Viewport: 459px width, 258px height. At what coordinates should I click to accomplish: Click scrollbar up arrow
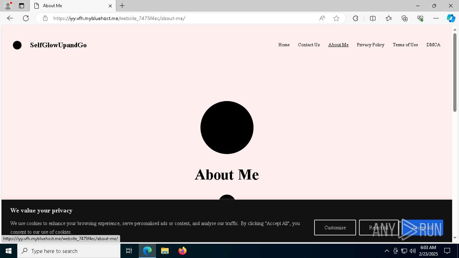pyautogui.click(x=455, y=29)
